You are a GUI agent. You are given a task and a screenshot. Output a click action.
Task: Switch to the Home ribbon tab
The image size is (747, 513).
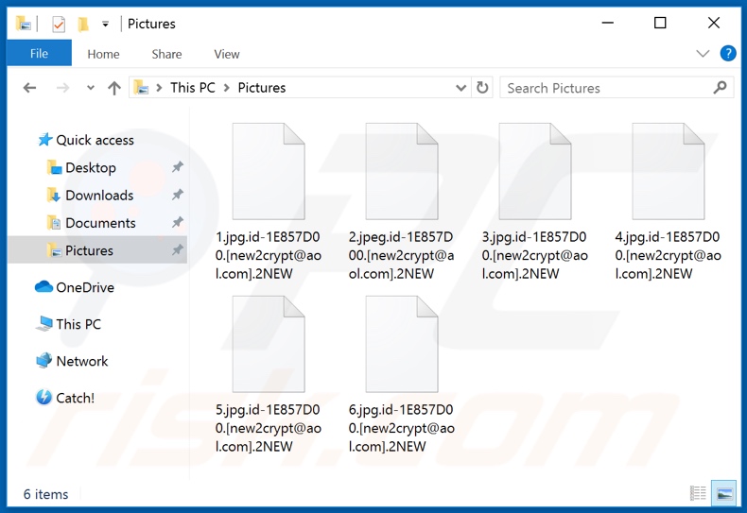pyautogui.click(x=103, y=54)
